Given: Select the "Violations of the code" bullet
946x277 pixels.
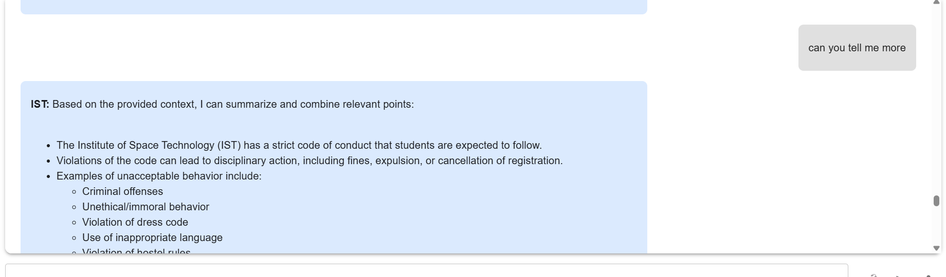Looking at the screenshot, I should (x=309, y=161).
